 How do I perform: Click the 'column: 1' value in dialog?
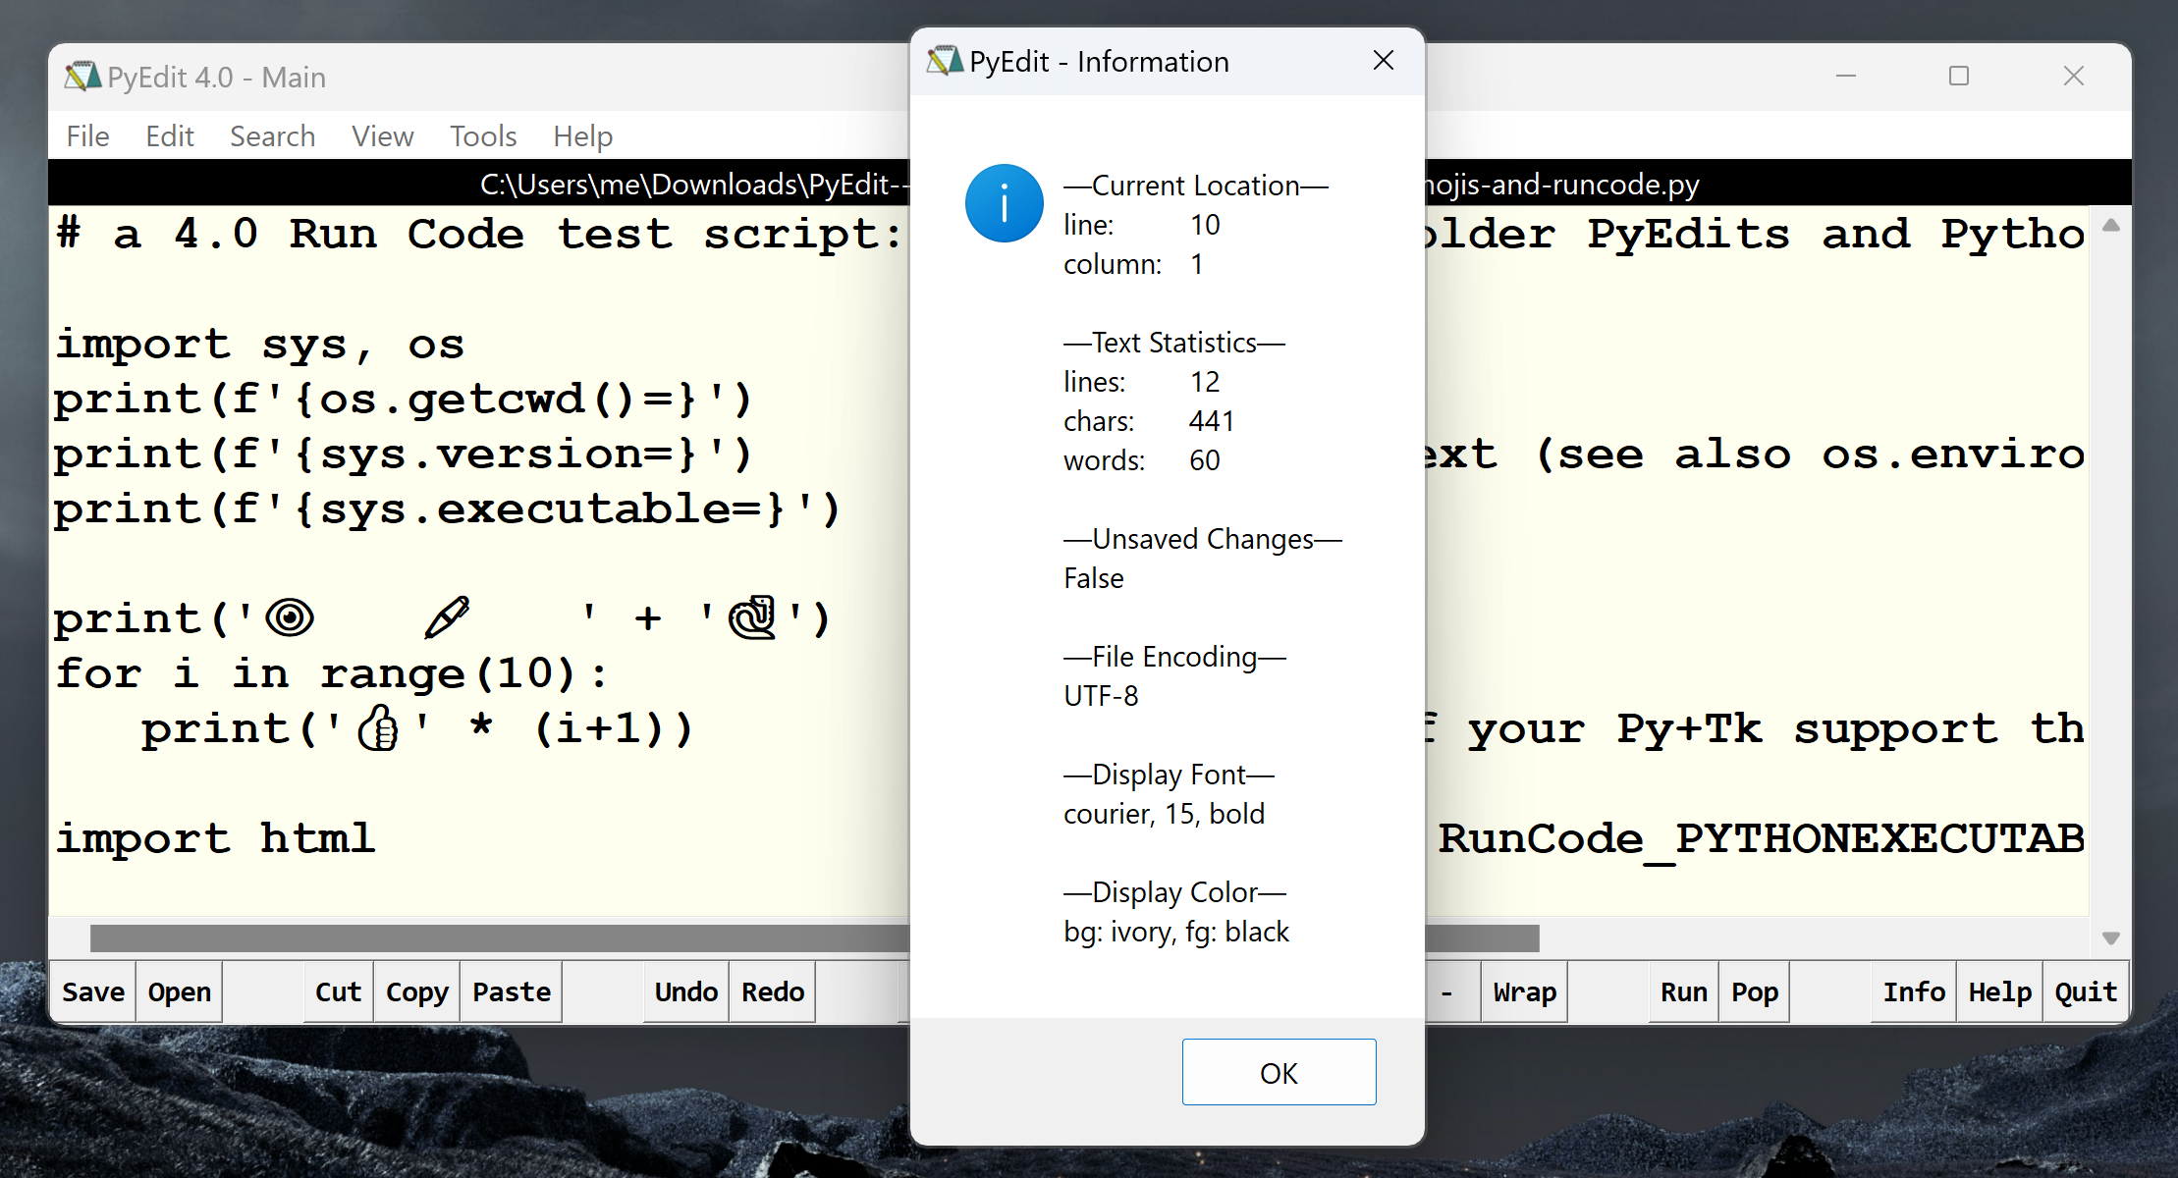[x=1133, y=264]
